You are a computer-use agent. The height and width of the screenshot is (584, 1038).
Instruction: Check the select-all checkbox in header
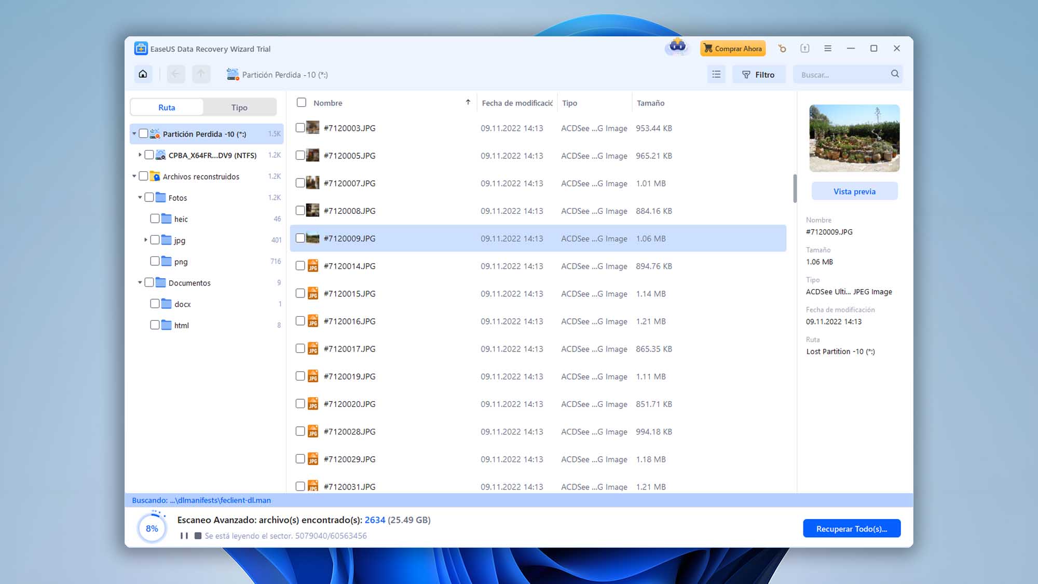301,102
